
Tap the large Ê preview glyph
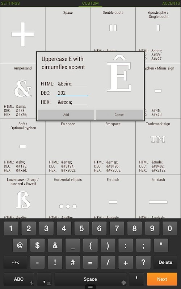point(119,74)
